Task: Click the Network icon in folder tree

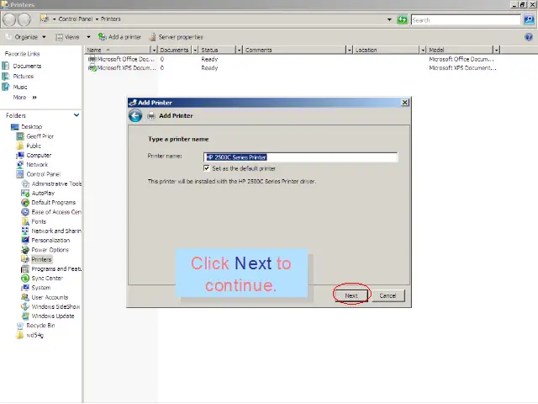Action: 20,165
